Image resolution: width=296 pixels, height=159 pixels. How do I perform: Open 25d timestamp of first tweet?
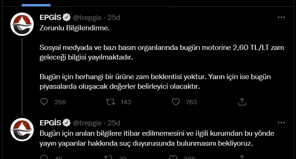pos(114,17)
